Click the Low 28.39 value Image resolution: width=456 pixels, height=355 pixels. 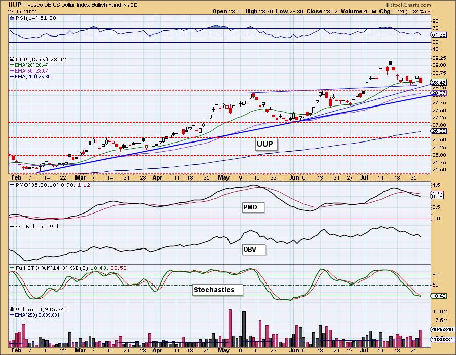[289, 11]
